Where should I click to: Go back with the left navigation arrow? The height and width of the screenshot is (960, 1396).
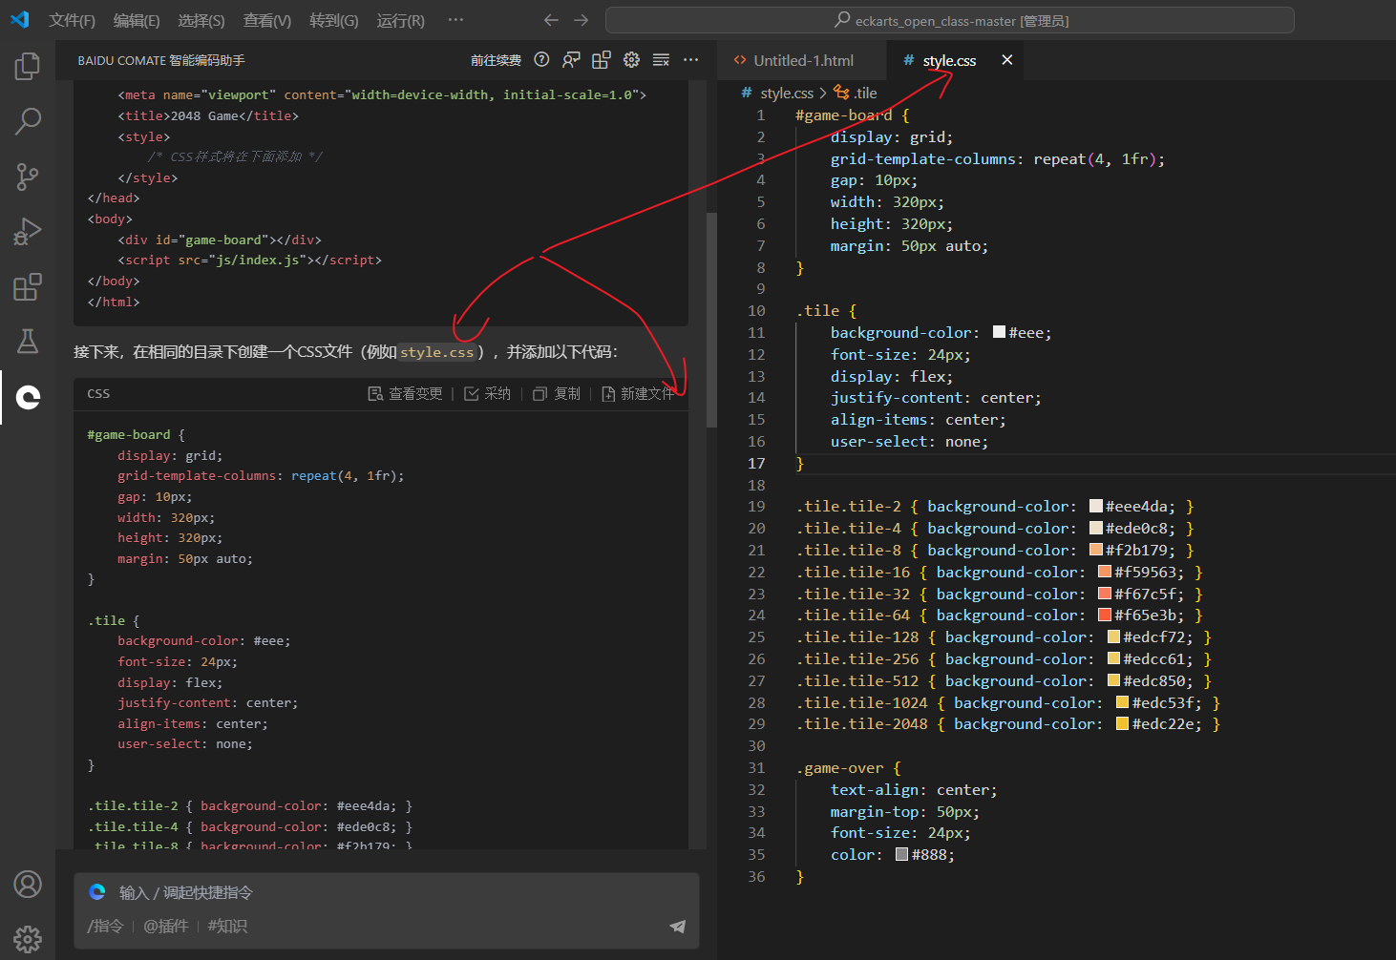pyautogui.click(x=551, y=20)
